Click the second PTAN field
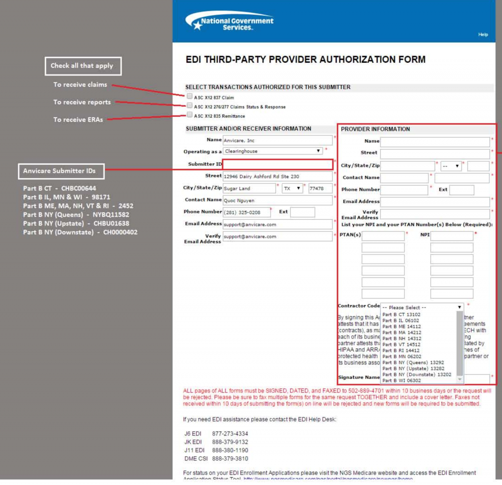The width and height of the screenshot is (502, 485). (x=383, y=247)
